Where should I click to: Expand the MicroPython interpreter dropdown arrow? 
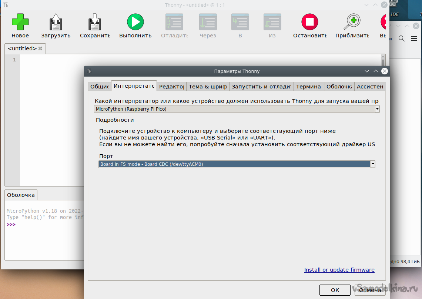tap(377, 109)
